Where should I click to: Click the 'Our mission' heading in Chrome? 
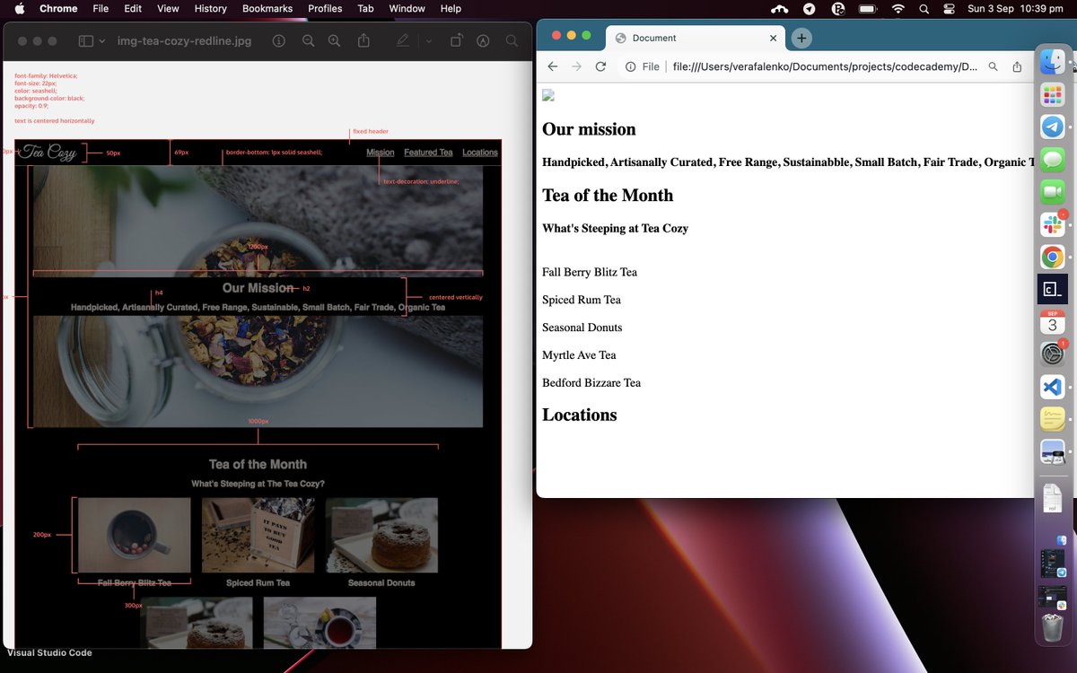(589, 129)
